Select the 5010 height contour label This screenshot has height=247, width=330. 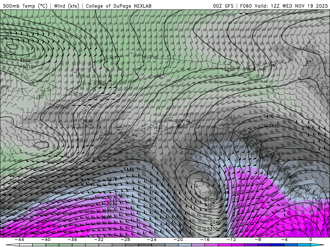click(x=28, y=67)
